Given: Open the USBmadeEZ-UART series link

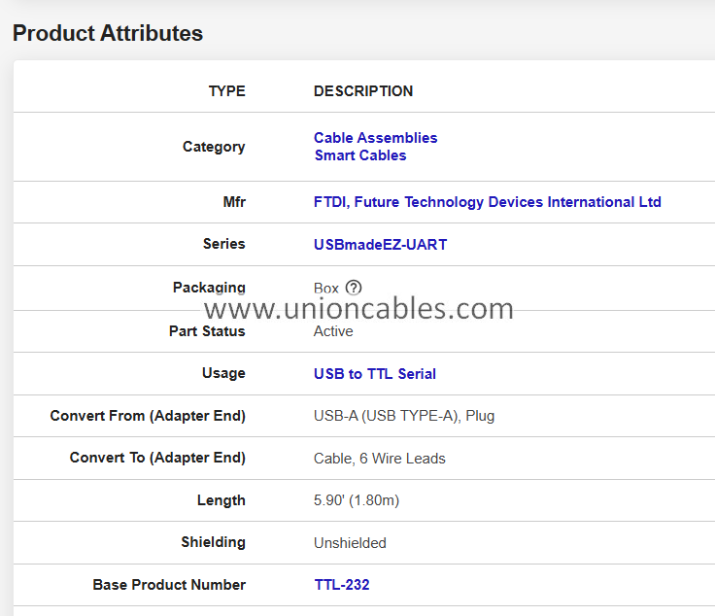Looking at the screenshot, I should 380,245.
